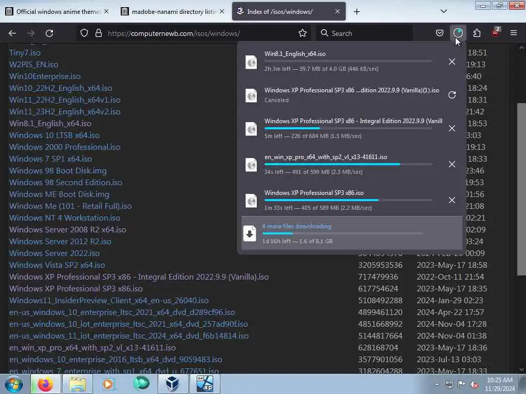Download Windows Server 2022.iso link

pos(54,253)
